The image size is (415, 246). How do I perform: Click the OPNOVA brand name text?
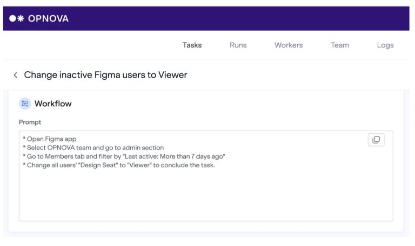coord(48,19)
